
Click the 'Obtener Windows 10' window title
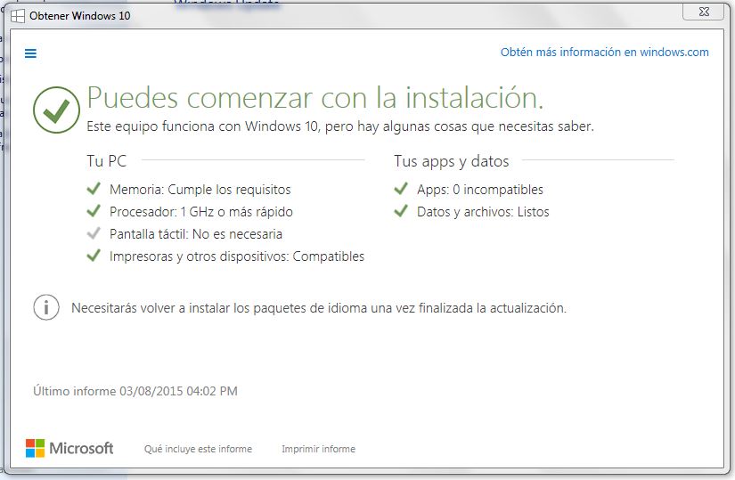coord(79,15)
